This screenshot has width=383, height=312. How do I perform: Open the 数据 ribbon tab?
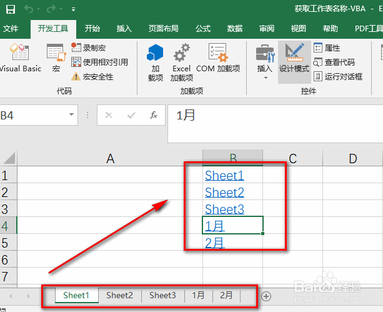235,29
